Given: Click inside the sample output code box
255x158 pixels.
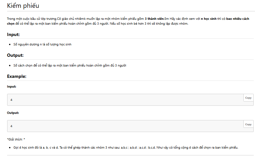Looking at the screenshot, I should (125, 126).
